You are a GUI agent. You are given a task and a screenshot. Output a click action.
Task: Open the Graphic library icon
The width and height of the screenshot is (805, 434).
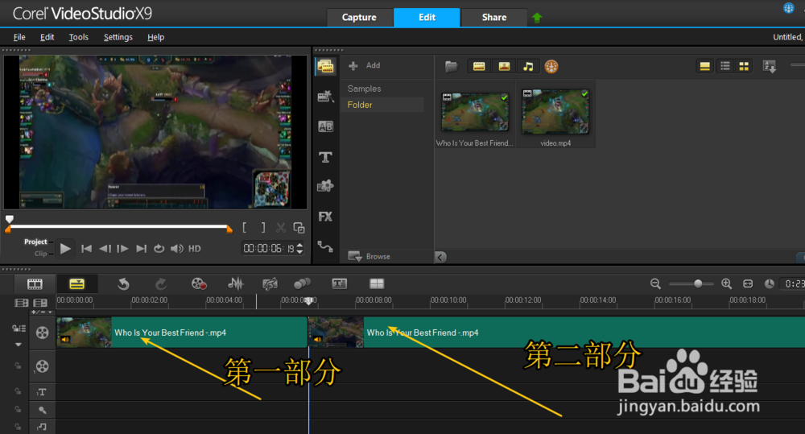pyautogui.click(x=325, y=186)
